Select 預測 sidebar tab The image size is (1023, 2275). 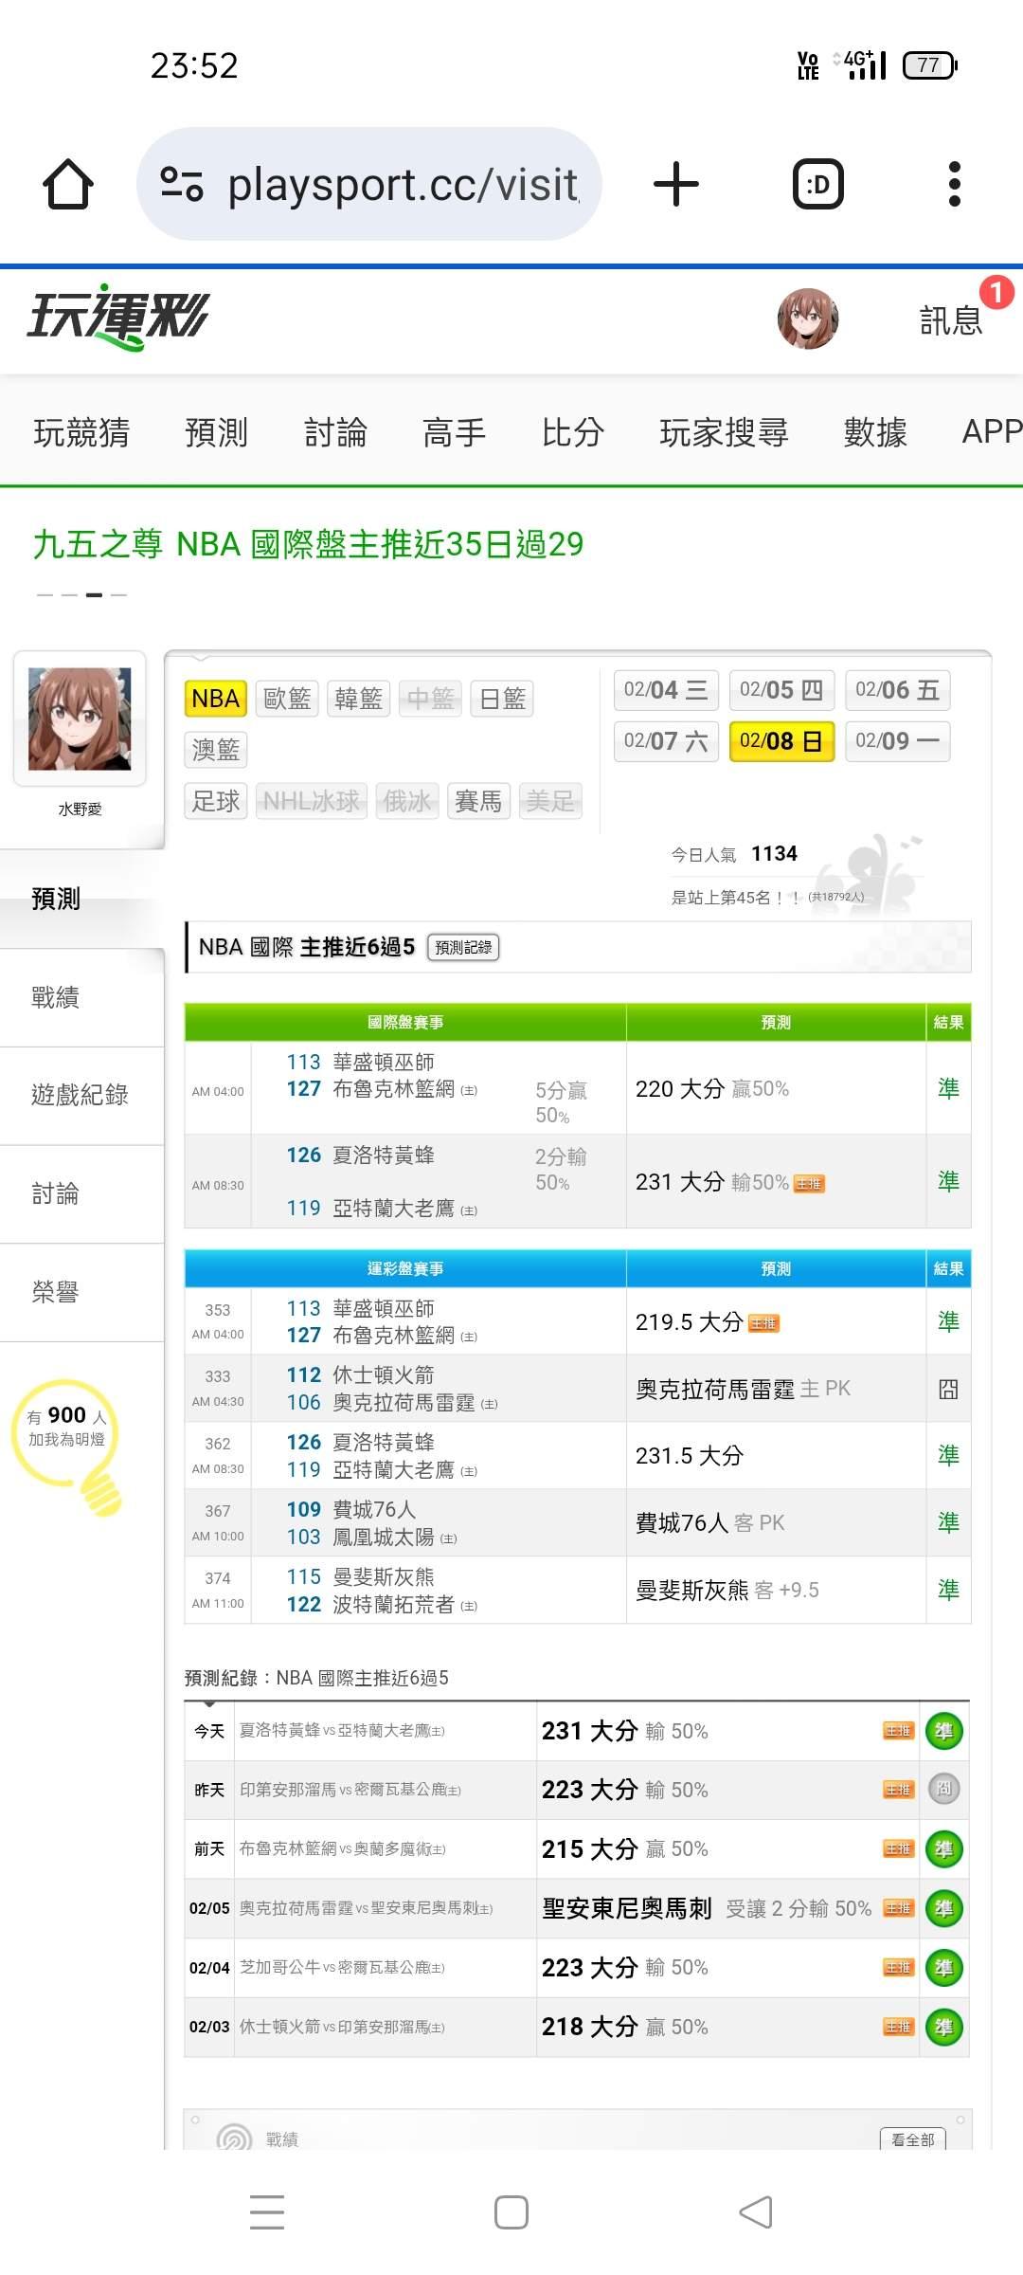click(81, 899)
